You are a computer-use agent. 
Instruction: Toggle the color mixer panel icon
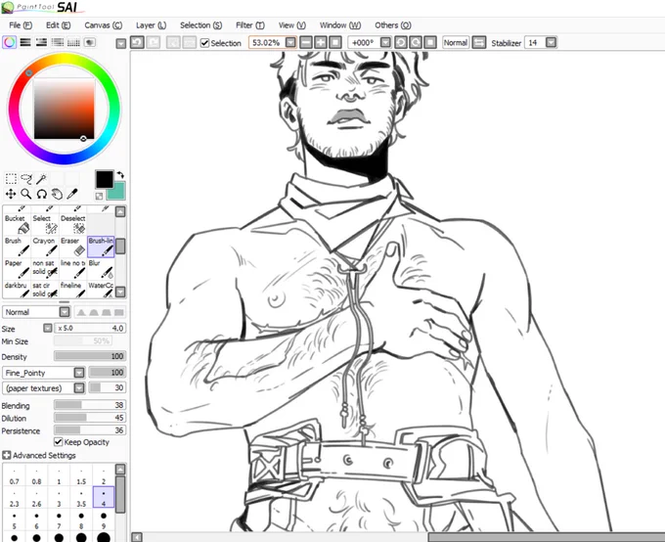pos(58,42)
